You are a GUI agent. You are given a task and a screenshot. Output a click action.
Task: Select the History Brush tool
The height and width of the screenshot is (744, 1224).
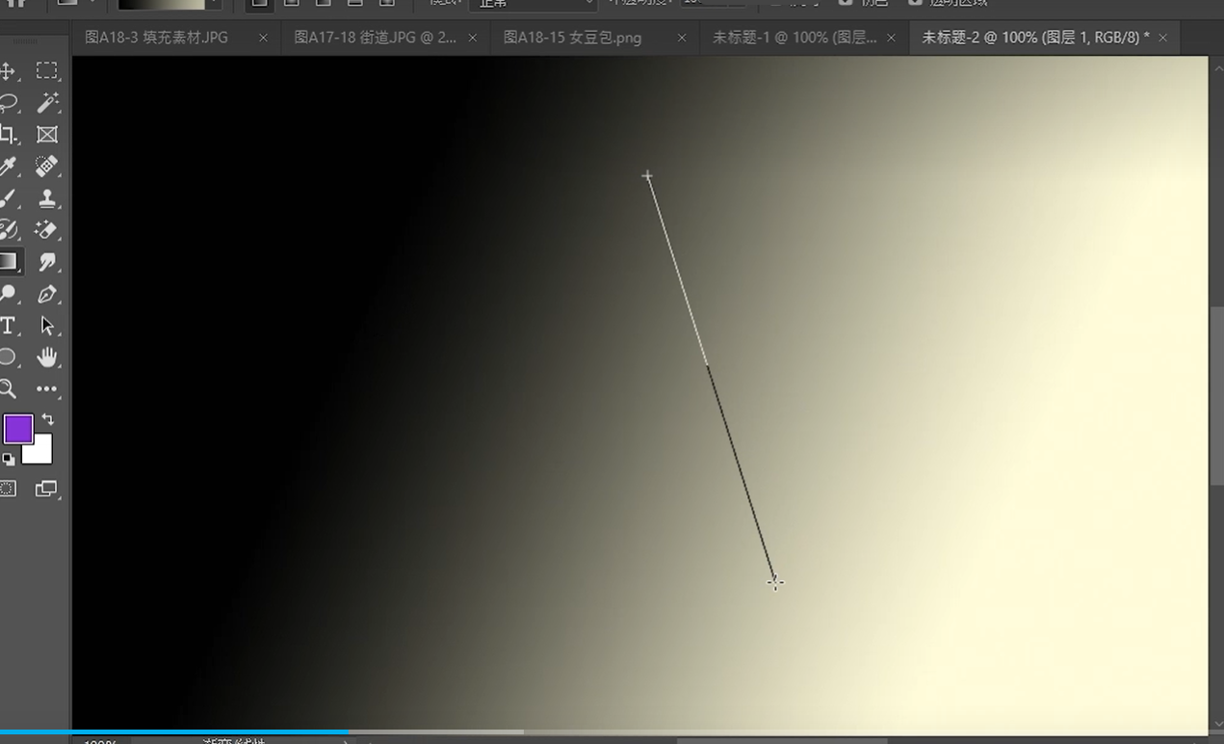pyautogui.click(x=8, y=230)
